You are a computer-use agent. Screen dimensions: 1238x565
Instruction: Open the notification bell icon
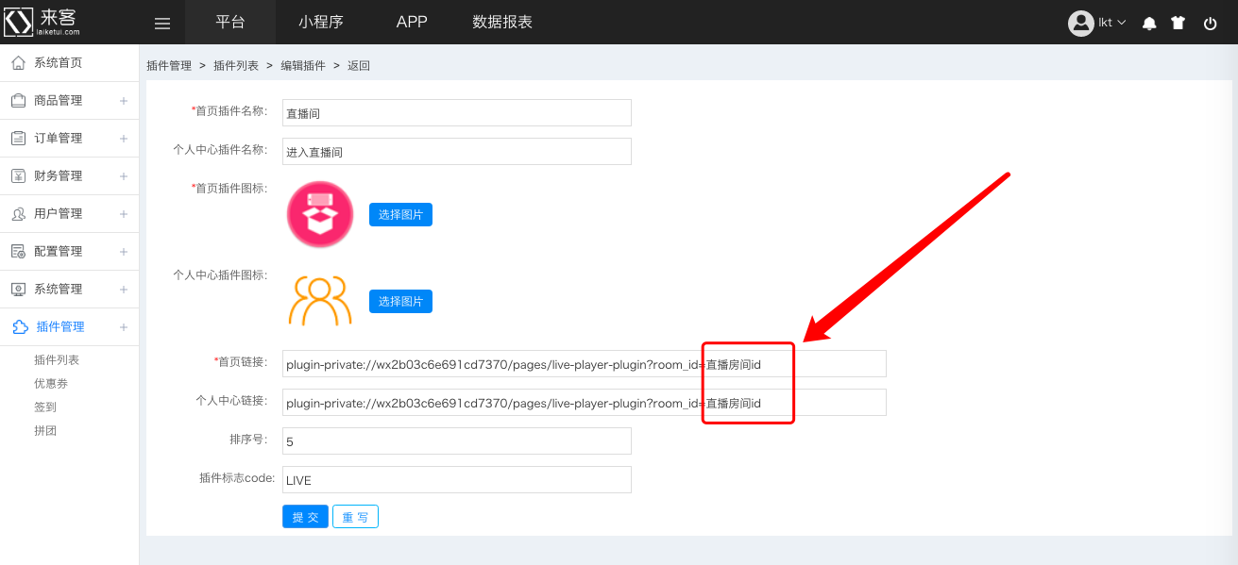[x=1149, y=24]
